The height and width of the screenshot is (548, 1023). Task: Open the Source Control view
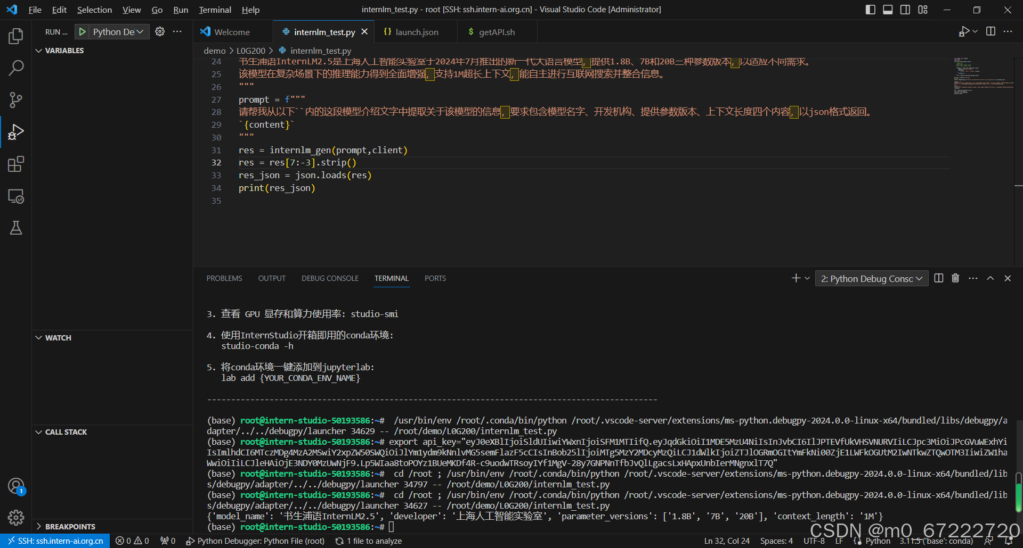click(16, 99)
